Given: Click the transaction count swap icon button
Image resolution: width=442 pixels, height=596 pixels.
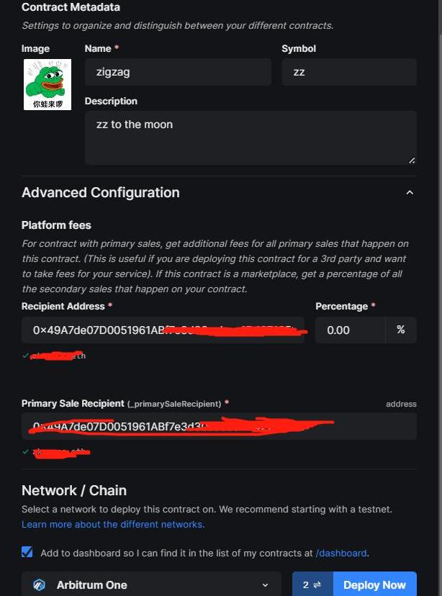Looking at the screenshot, I should [x=312, y=585].
